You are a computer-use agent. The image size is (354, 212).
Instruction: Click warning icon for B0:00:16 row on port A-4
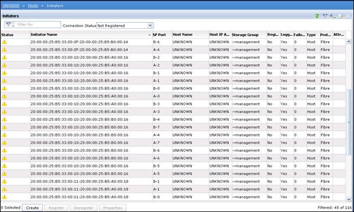tap(5, 135)
